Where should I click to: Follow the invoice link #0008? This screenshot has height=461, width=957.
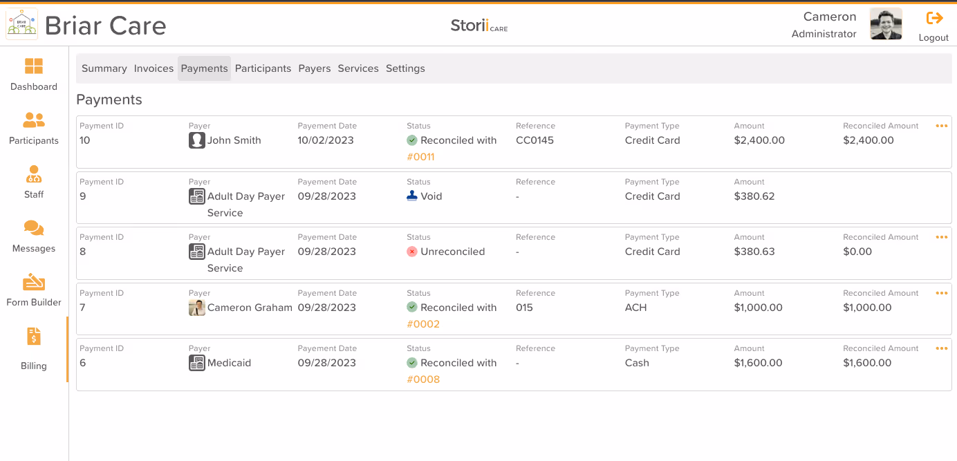tap(423, 379)
